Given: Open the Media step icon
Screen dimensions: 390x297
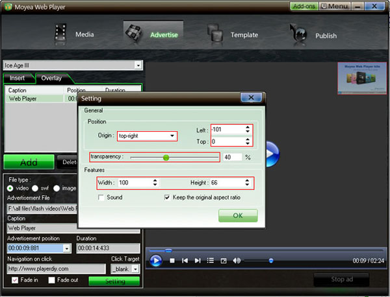Looking at the screenshot, I should click(x=60, y=33).
